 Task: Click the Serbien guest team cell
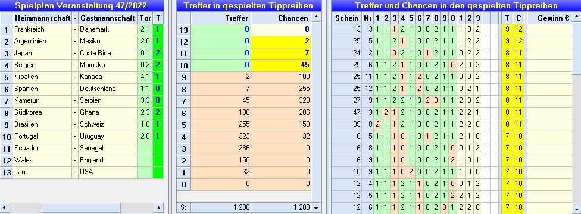tap(108, 100)
